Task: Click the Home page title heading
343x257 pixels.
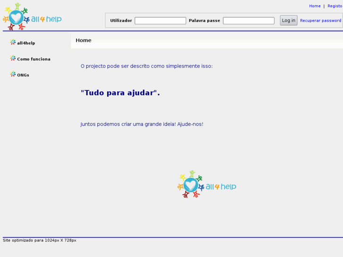Action: pyautogui.click(x=84, y=40)
